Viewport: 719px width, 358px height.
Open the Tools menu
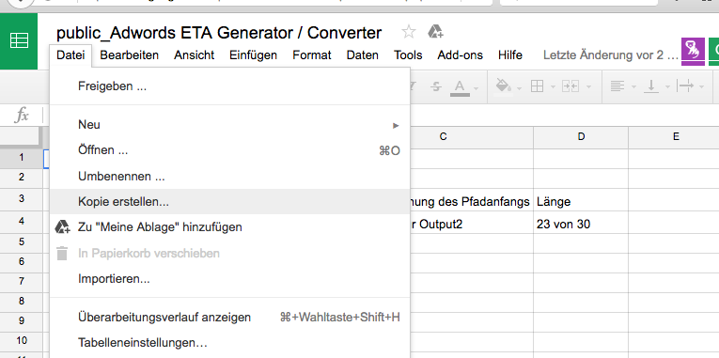(x=408, y=55)
